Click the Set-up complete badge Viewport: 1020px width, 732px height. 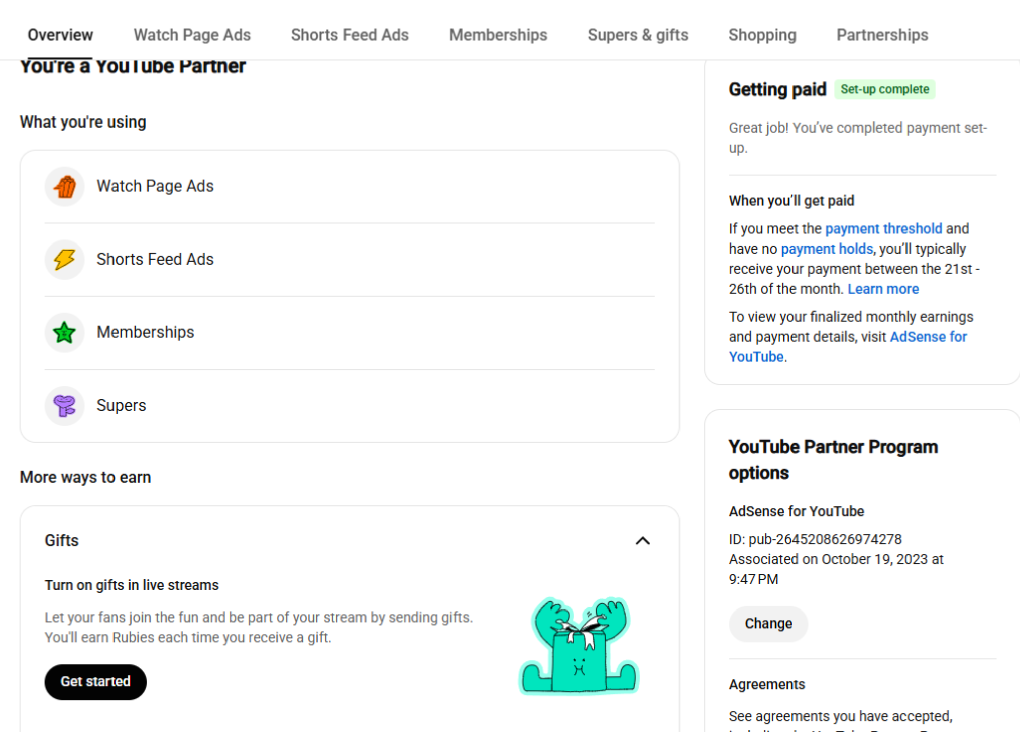coord(884,89)
